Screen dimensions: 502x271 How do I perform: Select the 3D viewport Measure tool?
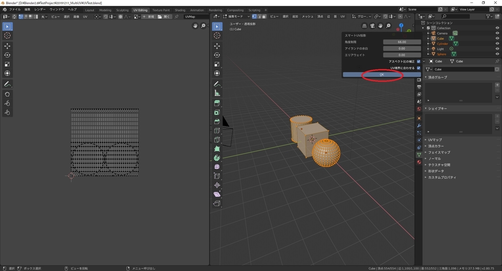[217, 93]
